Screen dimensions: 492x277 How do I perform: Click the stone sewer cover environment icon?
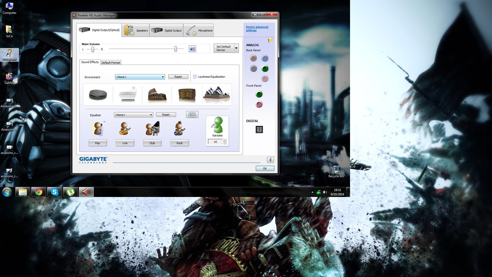[98, 95]
